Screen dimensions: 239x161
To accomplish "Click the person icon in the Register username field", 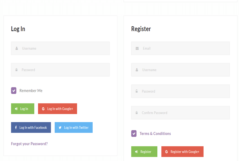I will (x=137, y=70).
